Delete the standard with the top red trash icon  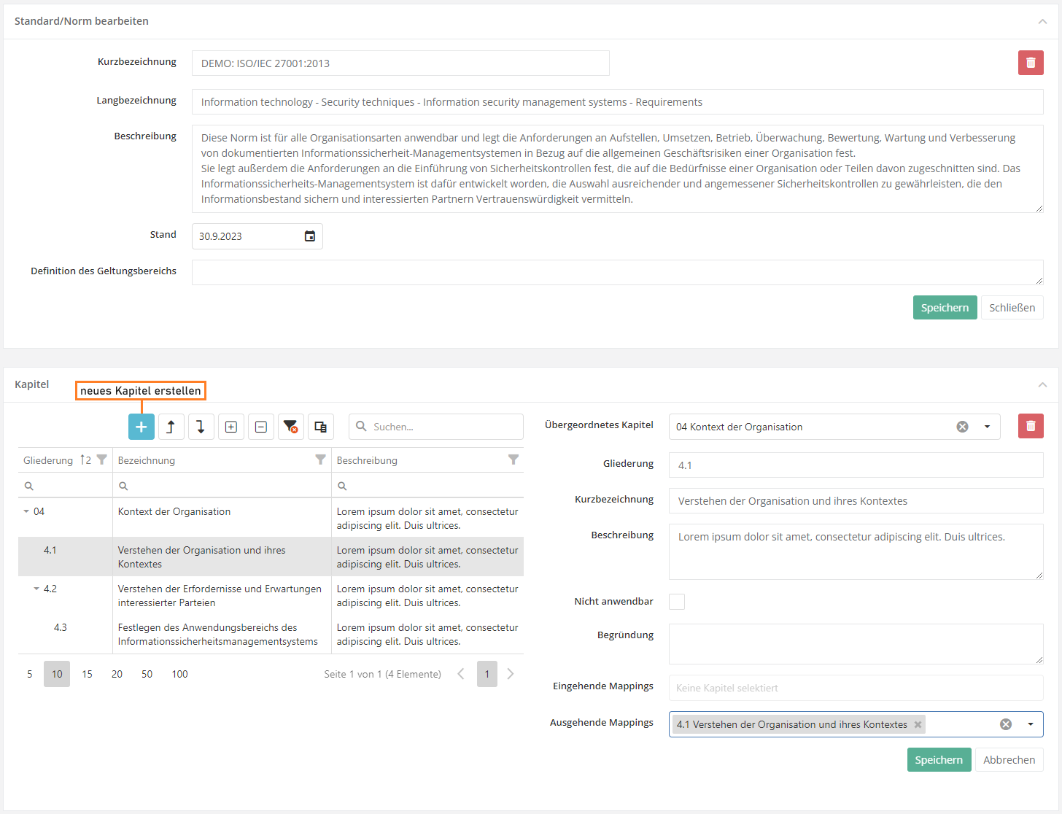1030,63
